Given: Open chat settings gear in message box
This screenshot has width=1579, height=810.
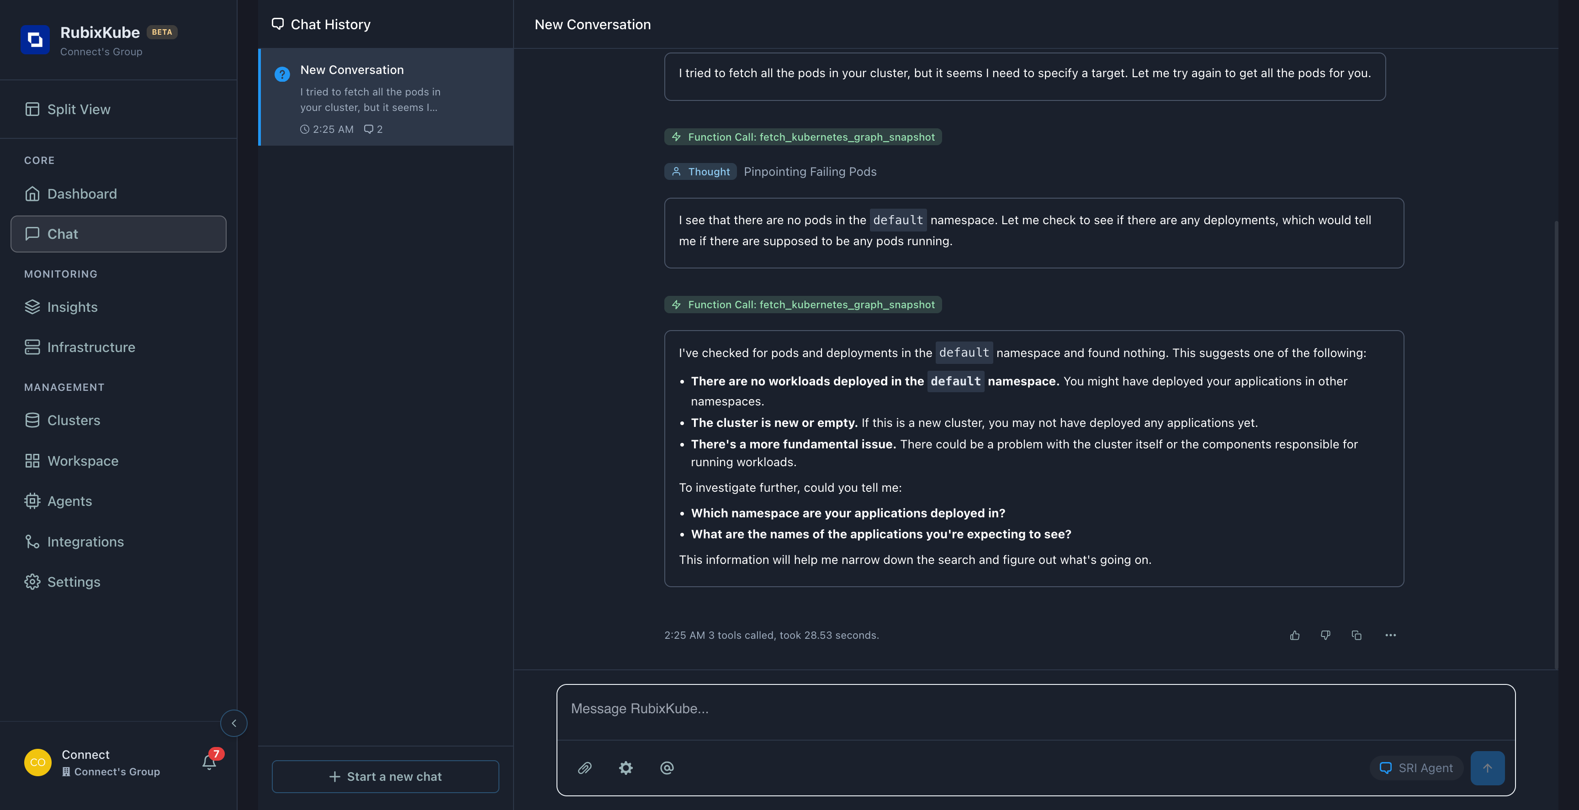Looking at the screenshot, I should point(625,768).
